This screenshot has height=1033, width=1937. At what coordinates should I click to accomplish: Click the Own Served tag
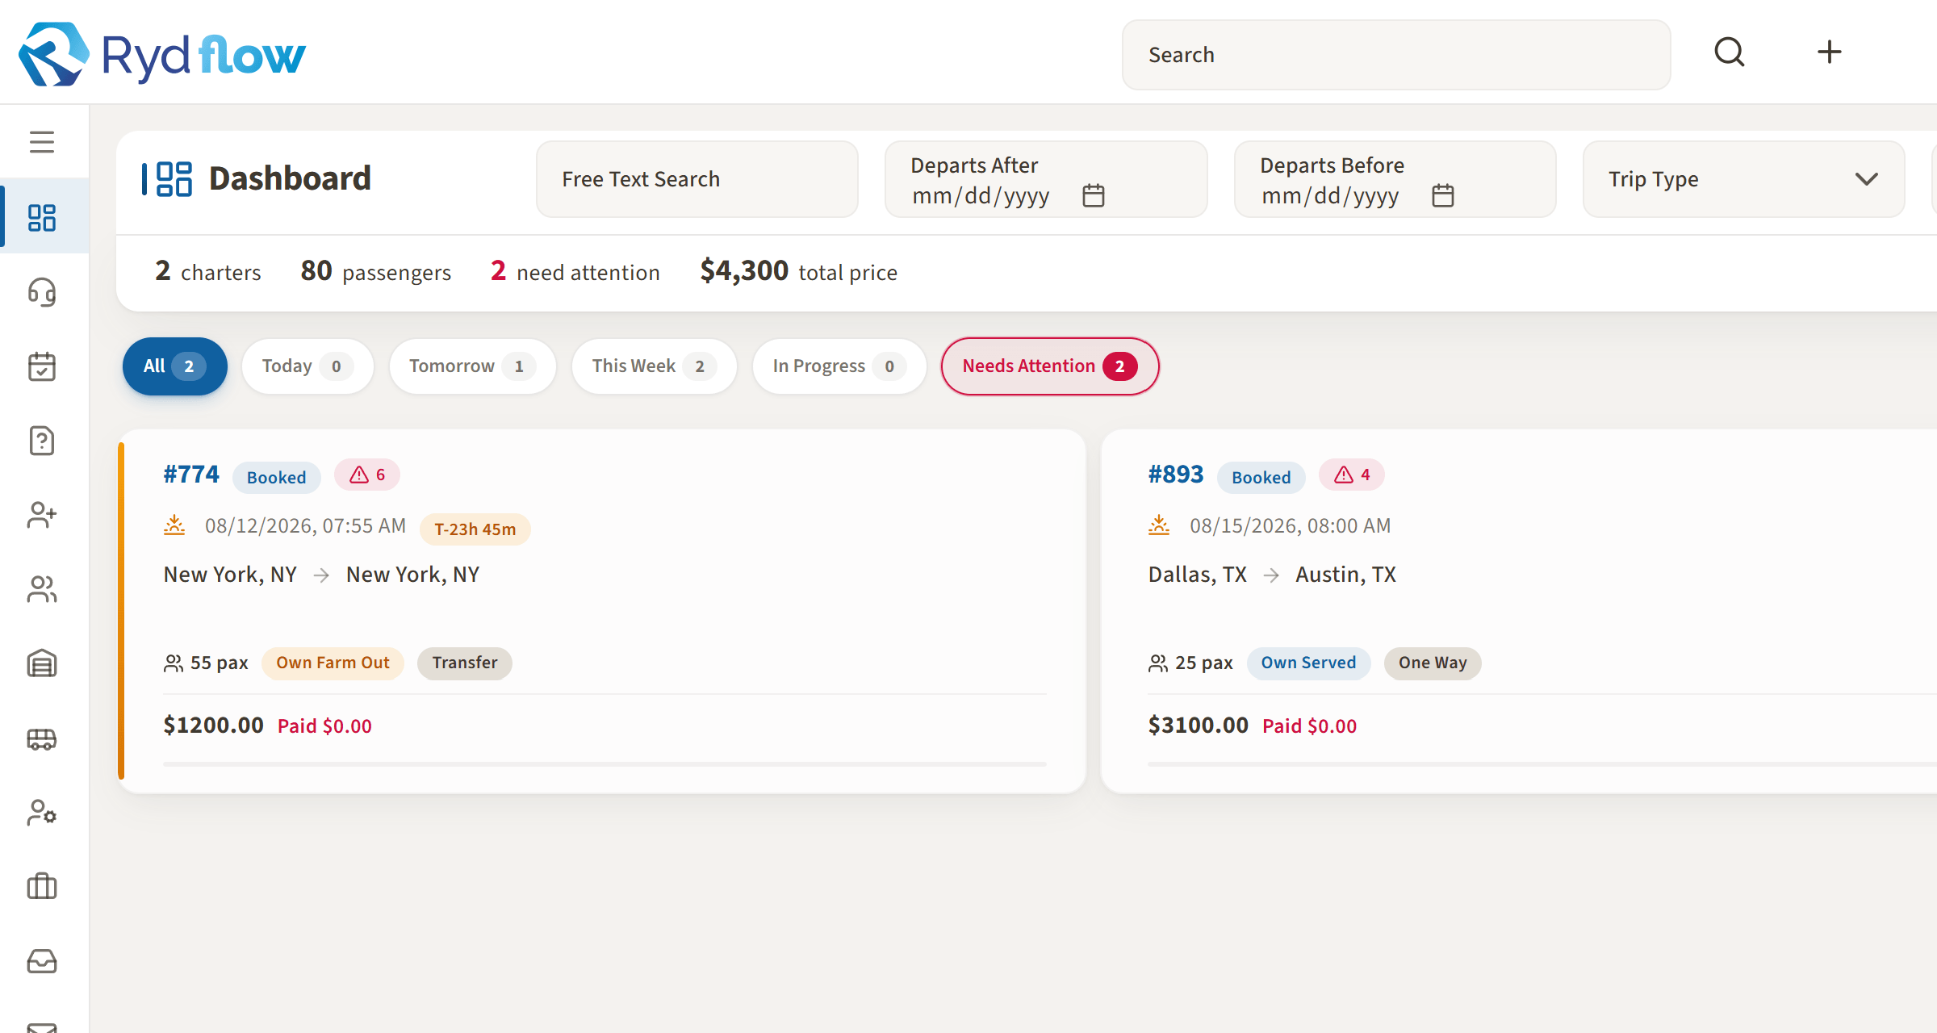pos(1308,663)
